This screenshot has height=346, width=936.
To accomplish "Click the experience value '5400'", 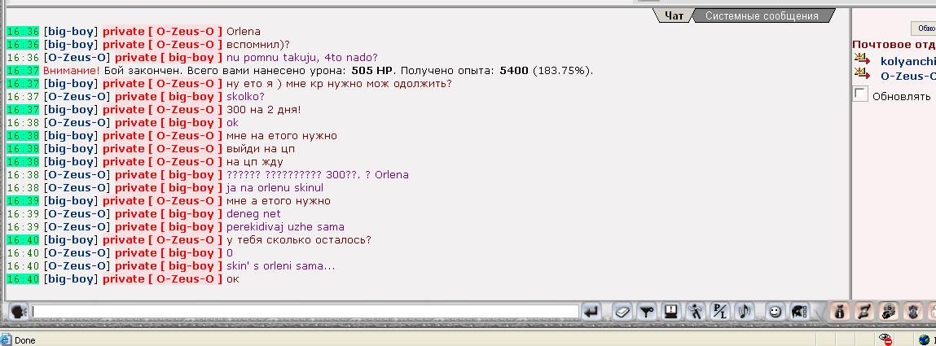I will coord(514,70).
